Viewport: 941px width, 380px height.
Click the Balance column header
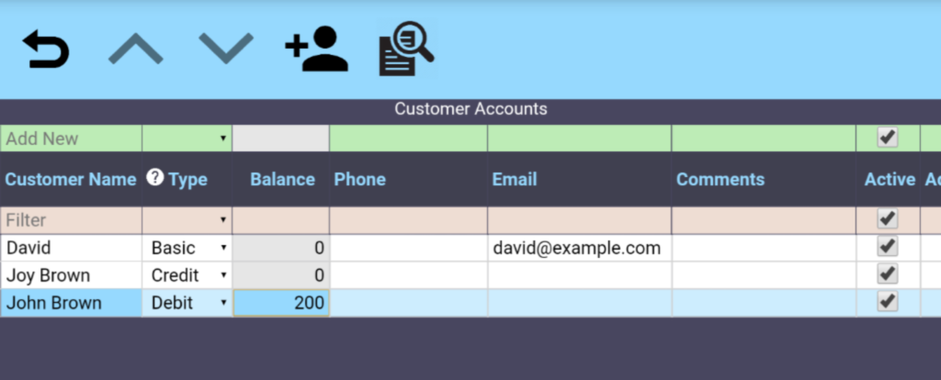tap(282, 179)
